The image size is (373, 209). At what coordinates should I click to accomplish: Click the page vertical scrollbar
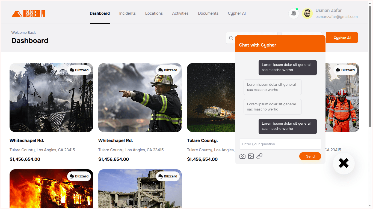(370, 82)
